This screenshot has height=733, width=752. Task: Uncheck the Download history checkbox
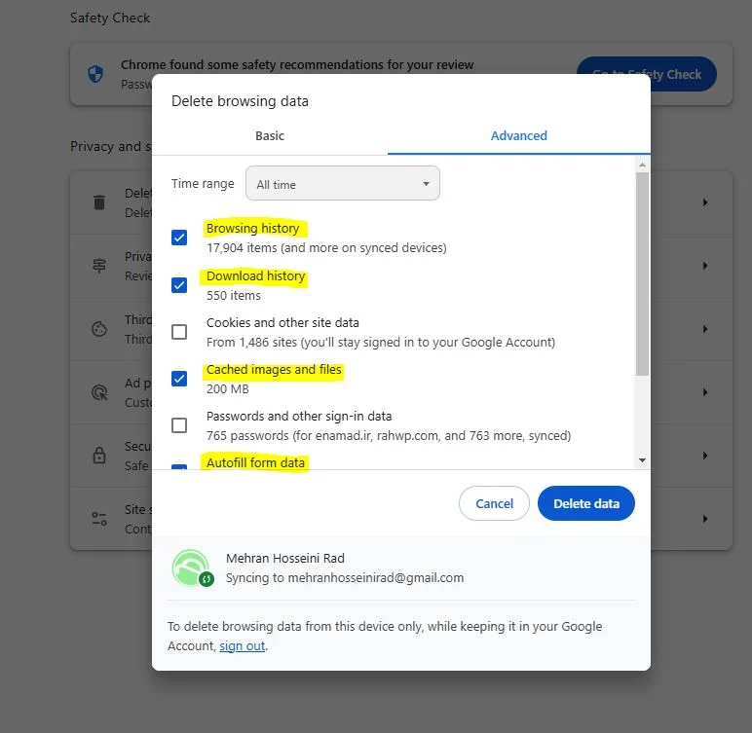pos(179,285)
